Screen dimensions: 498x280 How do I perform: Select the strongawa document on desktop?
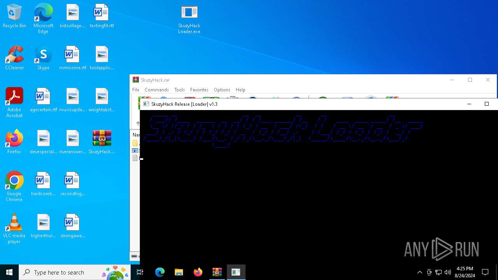coord(72,226)
